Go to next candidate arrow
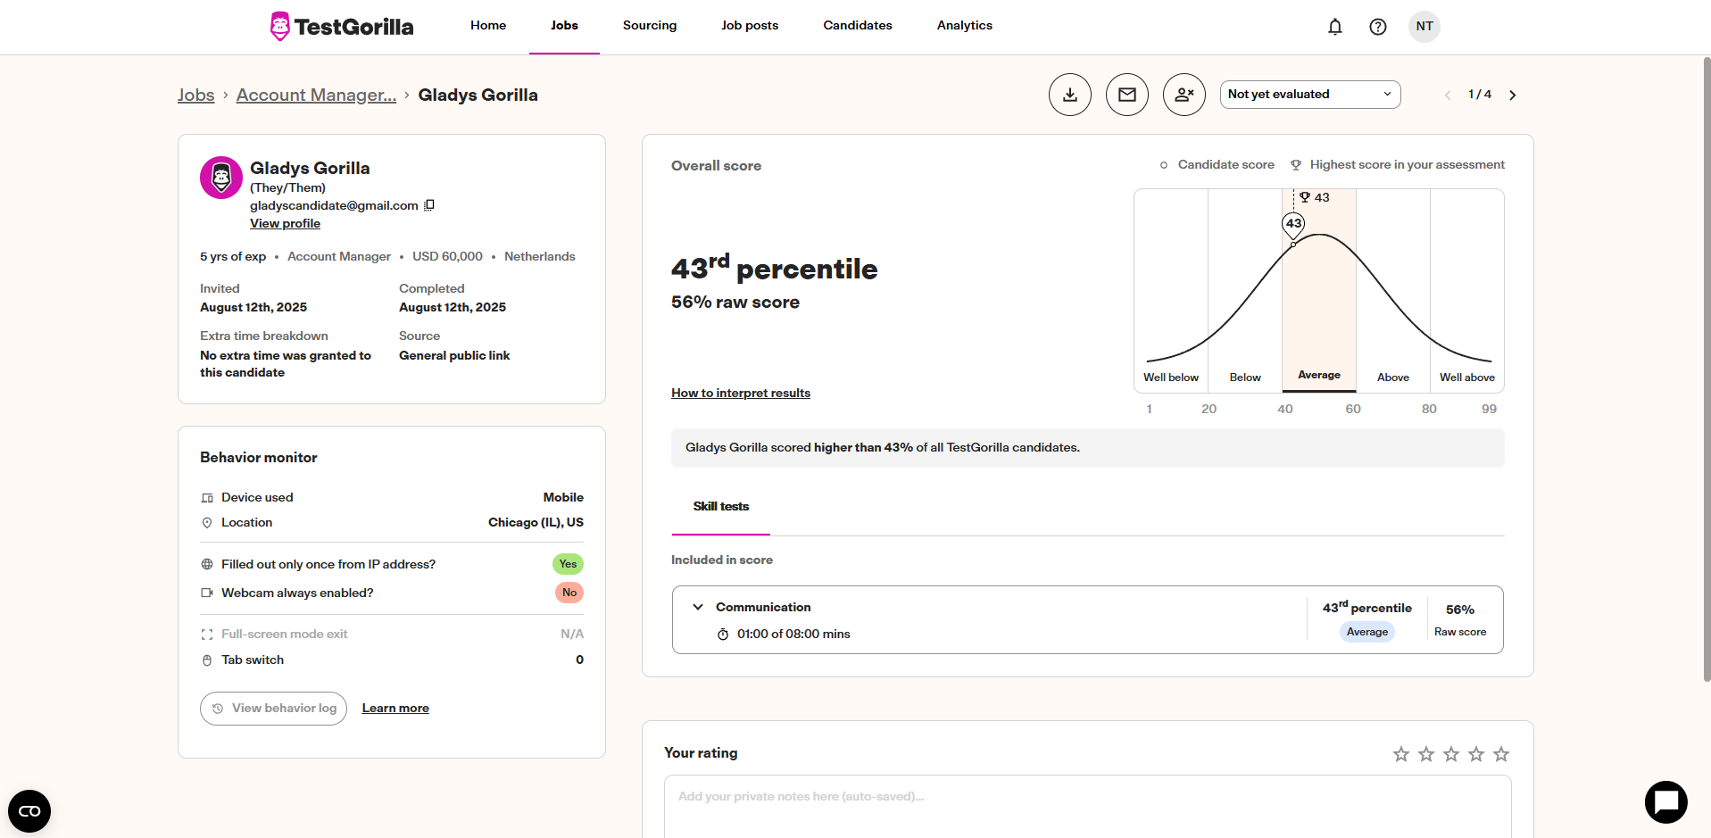Screen dimensions: 1711x838 [1512, 95]
